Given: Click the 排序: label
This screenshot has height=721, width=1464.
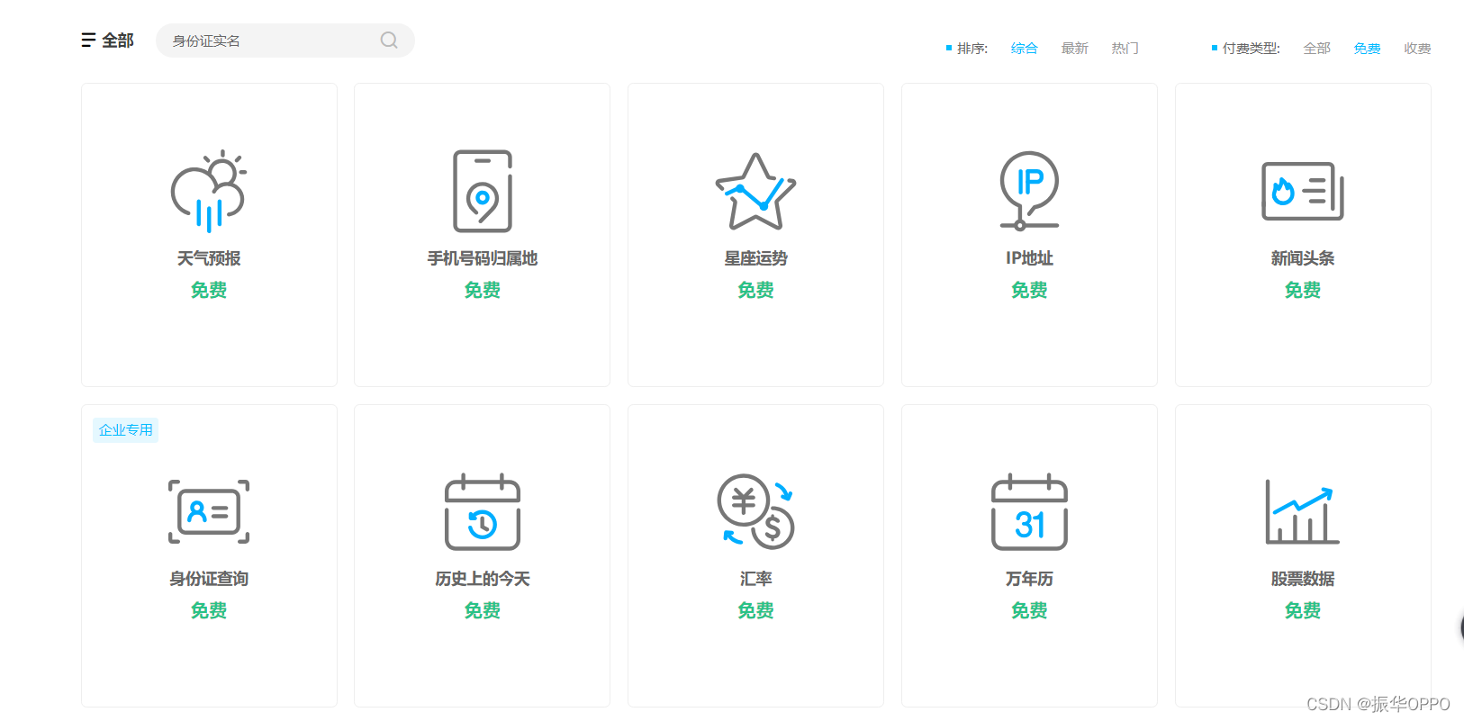Looking at the screenshot, I should [972, 49].
